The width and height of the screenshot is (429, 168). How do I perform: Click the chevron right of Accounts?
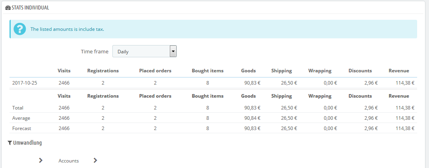[95, 160]
